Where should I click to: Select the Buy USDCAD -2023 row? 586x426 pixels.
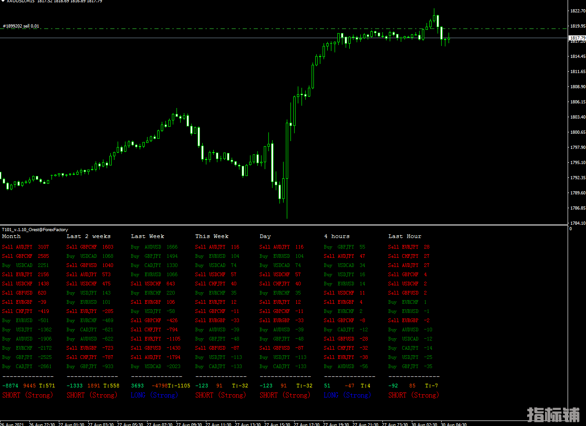(156, 366)
